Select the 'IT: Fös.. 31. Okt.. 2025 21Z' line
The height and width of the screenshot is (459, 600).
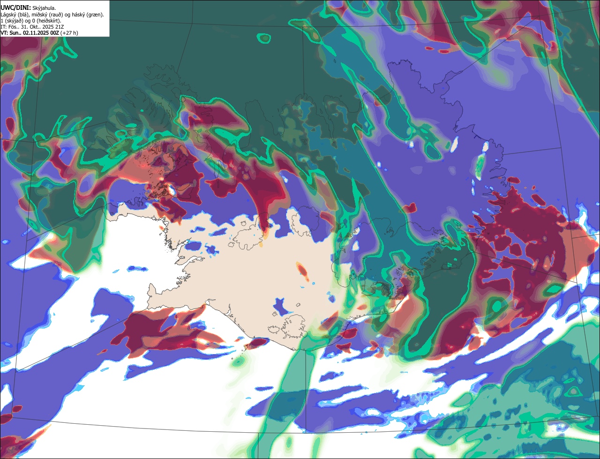click(32, 27)
